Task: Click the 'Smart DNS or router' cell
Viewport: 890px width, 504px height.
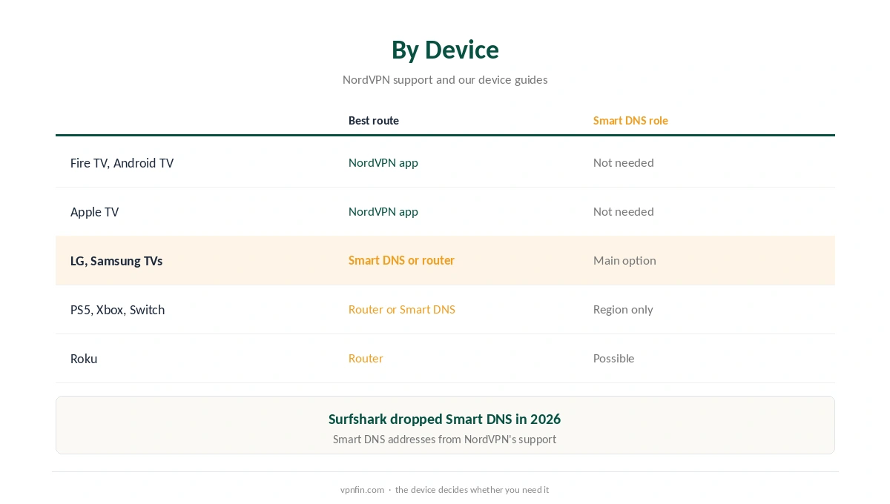Action: click(401, 260)
